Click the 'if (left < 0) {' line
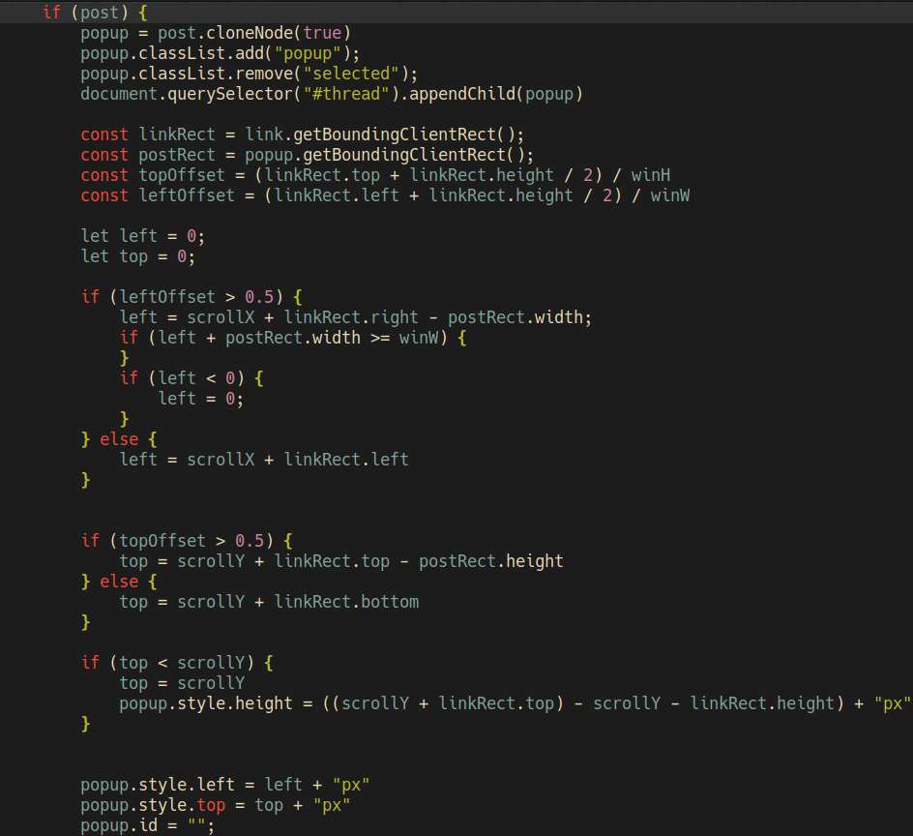Image resolution: width=913 pixels, height=836 pixels. (191, 378)
